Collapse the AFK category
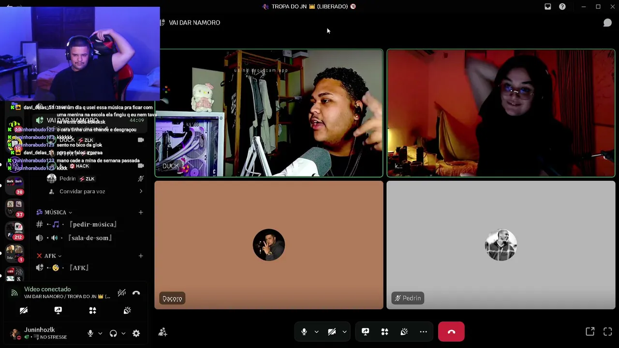Viewport: 619px width, 348px height. coord(49,256)
